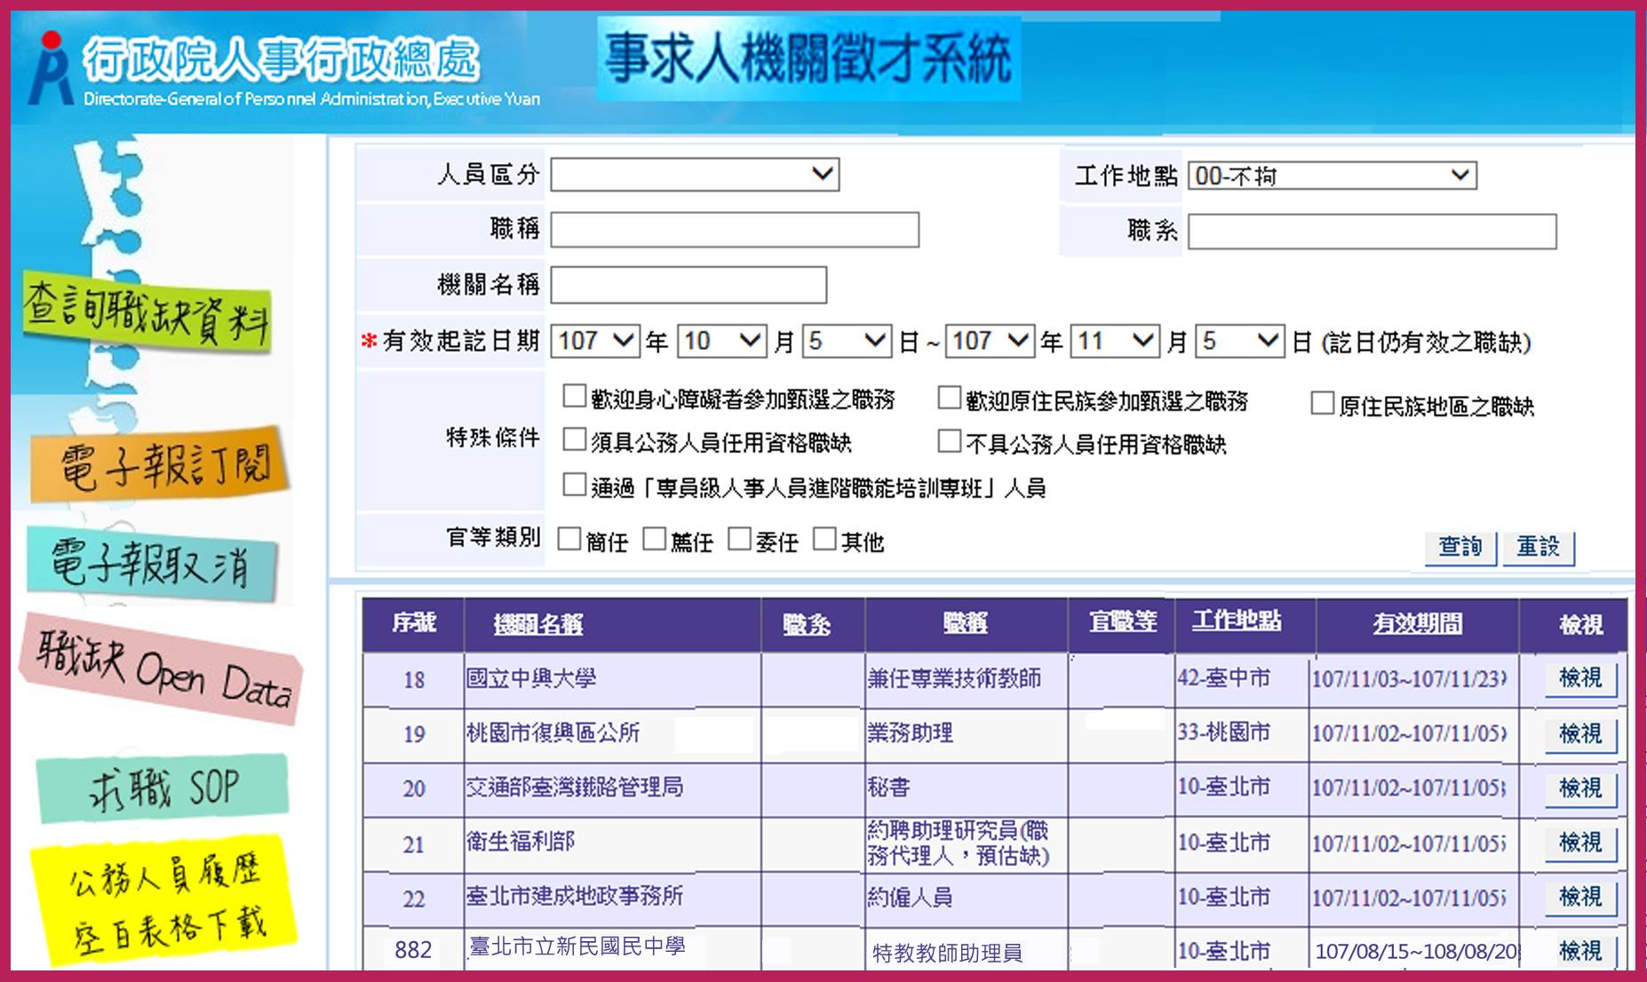Sort by 工作地點 column header
Screen dimensions: 1647x982
[x=1237, y=621]
